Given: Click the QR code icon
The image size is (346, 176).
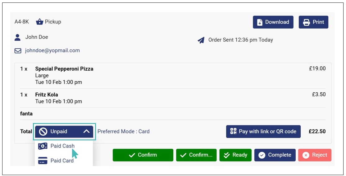Looking at the screenshot, I should click(233, 131).
